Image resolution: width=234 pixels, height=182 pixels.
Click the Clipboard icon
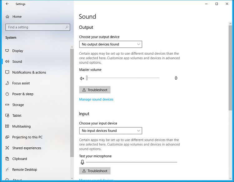7,159
